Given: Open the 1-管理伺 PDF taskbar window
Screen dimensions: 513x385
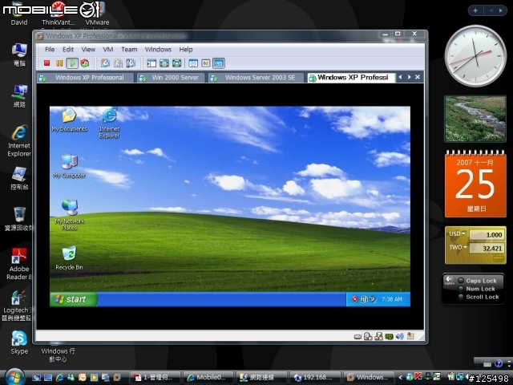Looking at the screenshot, I should pyautogui.click(x=155, y=378).
